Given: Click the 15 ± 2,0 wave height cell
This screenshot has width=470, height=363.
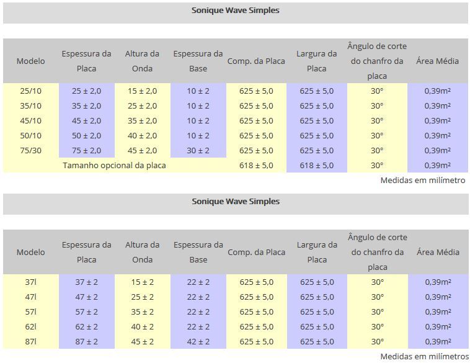Looking at the screenshot, I should (x=142, y=91).
